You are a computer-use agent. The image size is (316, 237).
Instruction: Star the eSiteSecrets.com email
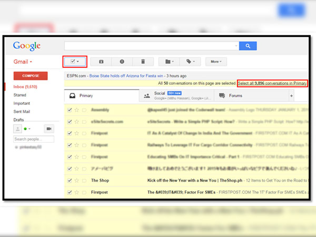76,122
